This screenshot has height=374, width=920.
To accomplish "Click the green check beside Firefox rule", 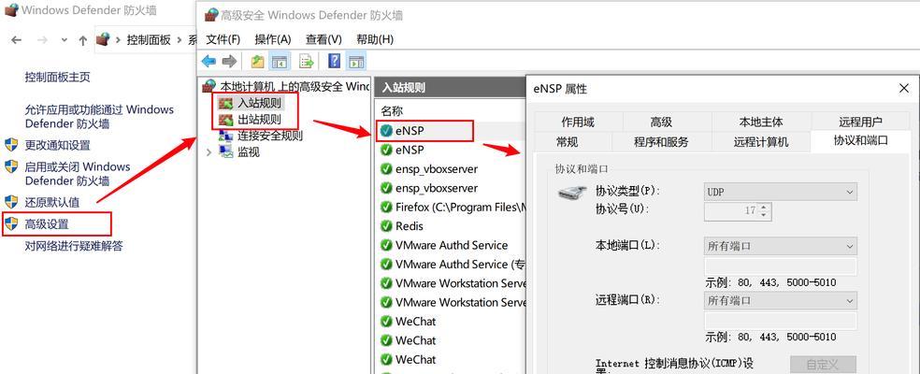I will (386, 208).
